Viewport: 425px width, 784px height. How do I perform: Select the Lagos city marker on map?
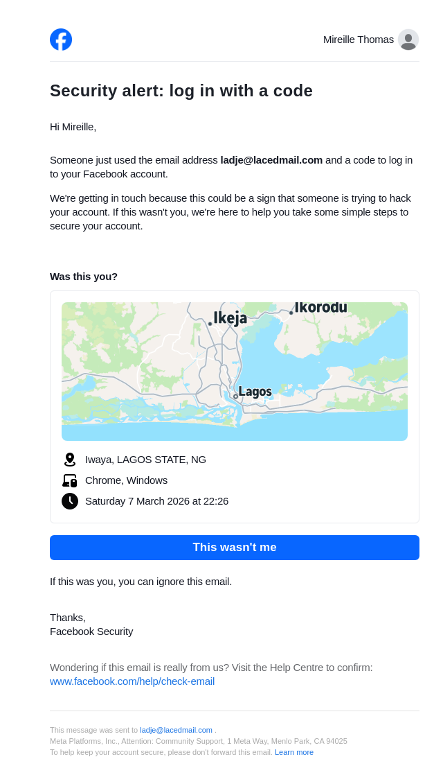click(x=236, y=396)
